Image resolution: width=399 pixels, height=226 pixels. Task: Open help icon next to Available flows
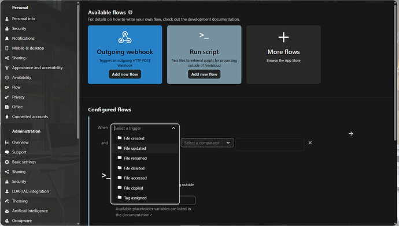[x=130, y=12]
